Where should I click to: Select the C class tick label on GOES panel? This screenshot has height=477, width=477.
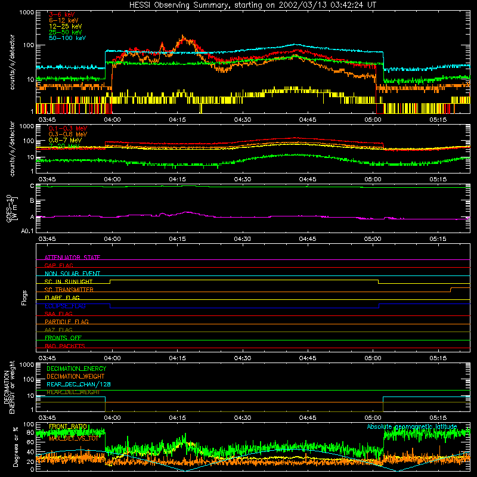click(x=32, y=186)
